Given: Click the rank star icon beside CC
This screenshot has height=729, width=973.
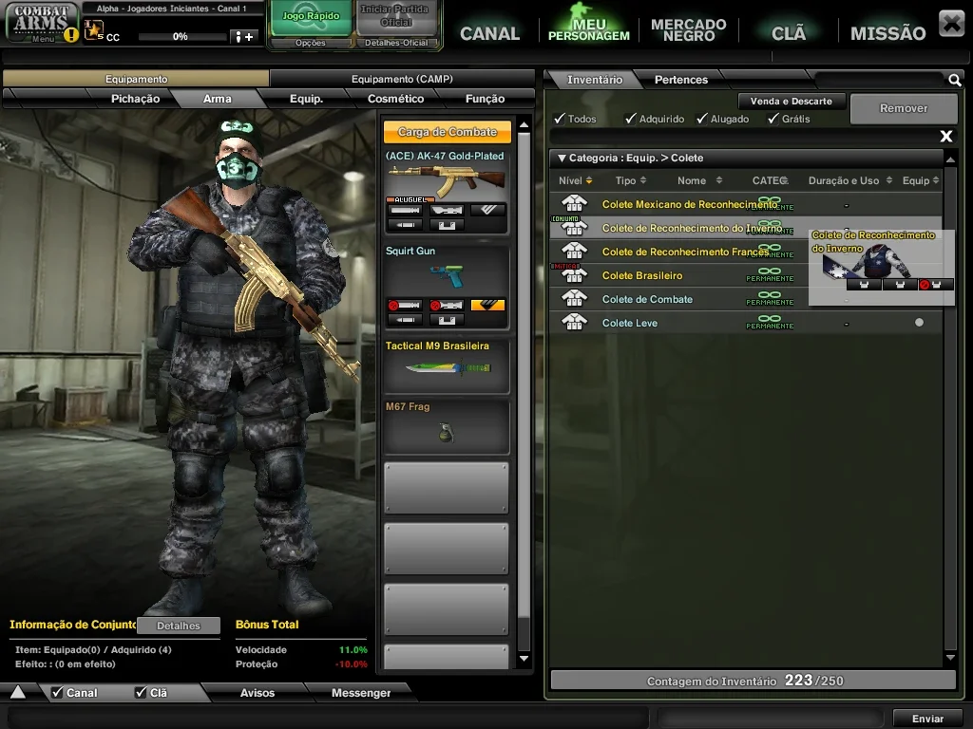Looking at the screenshot, I should coord(94,29).
